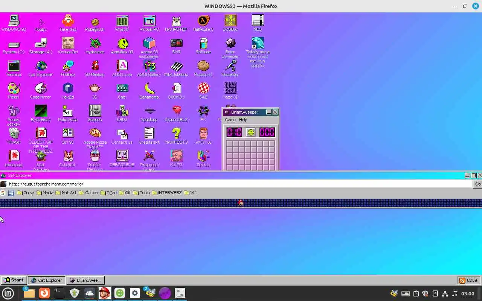Open the dolphin 'Totally not a virus' icon
The image size is (482, 301).
pyautogui.click(x=258, y=52)
